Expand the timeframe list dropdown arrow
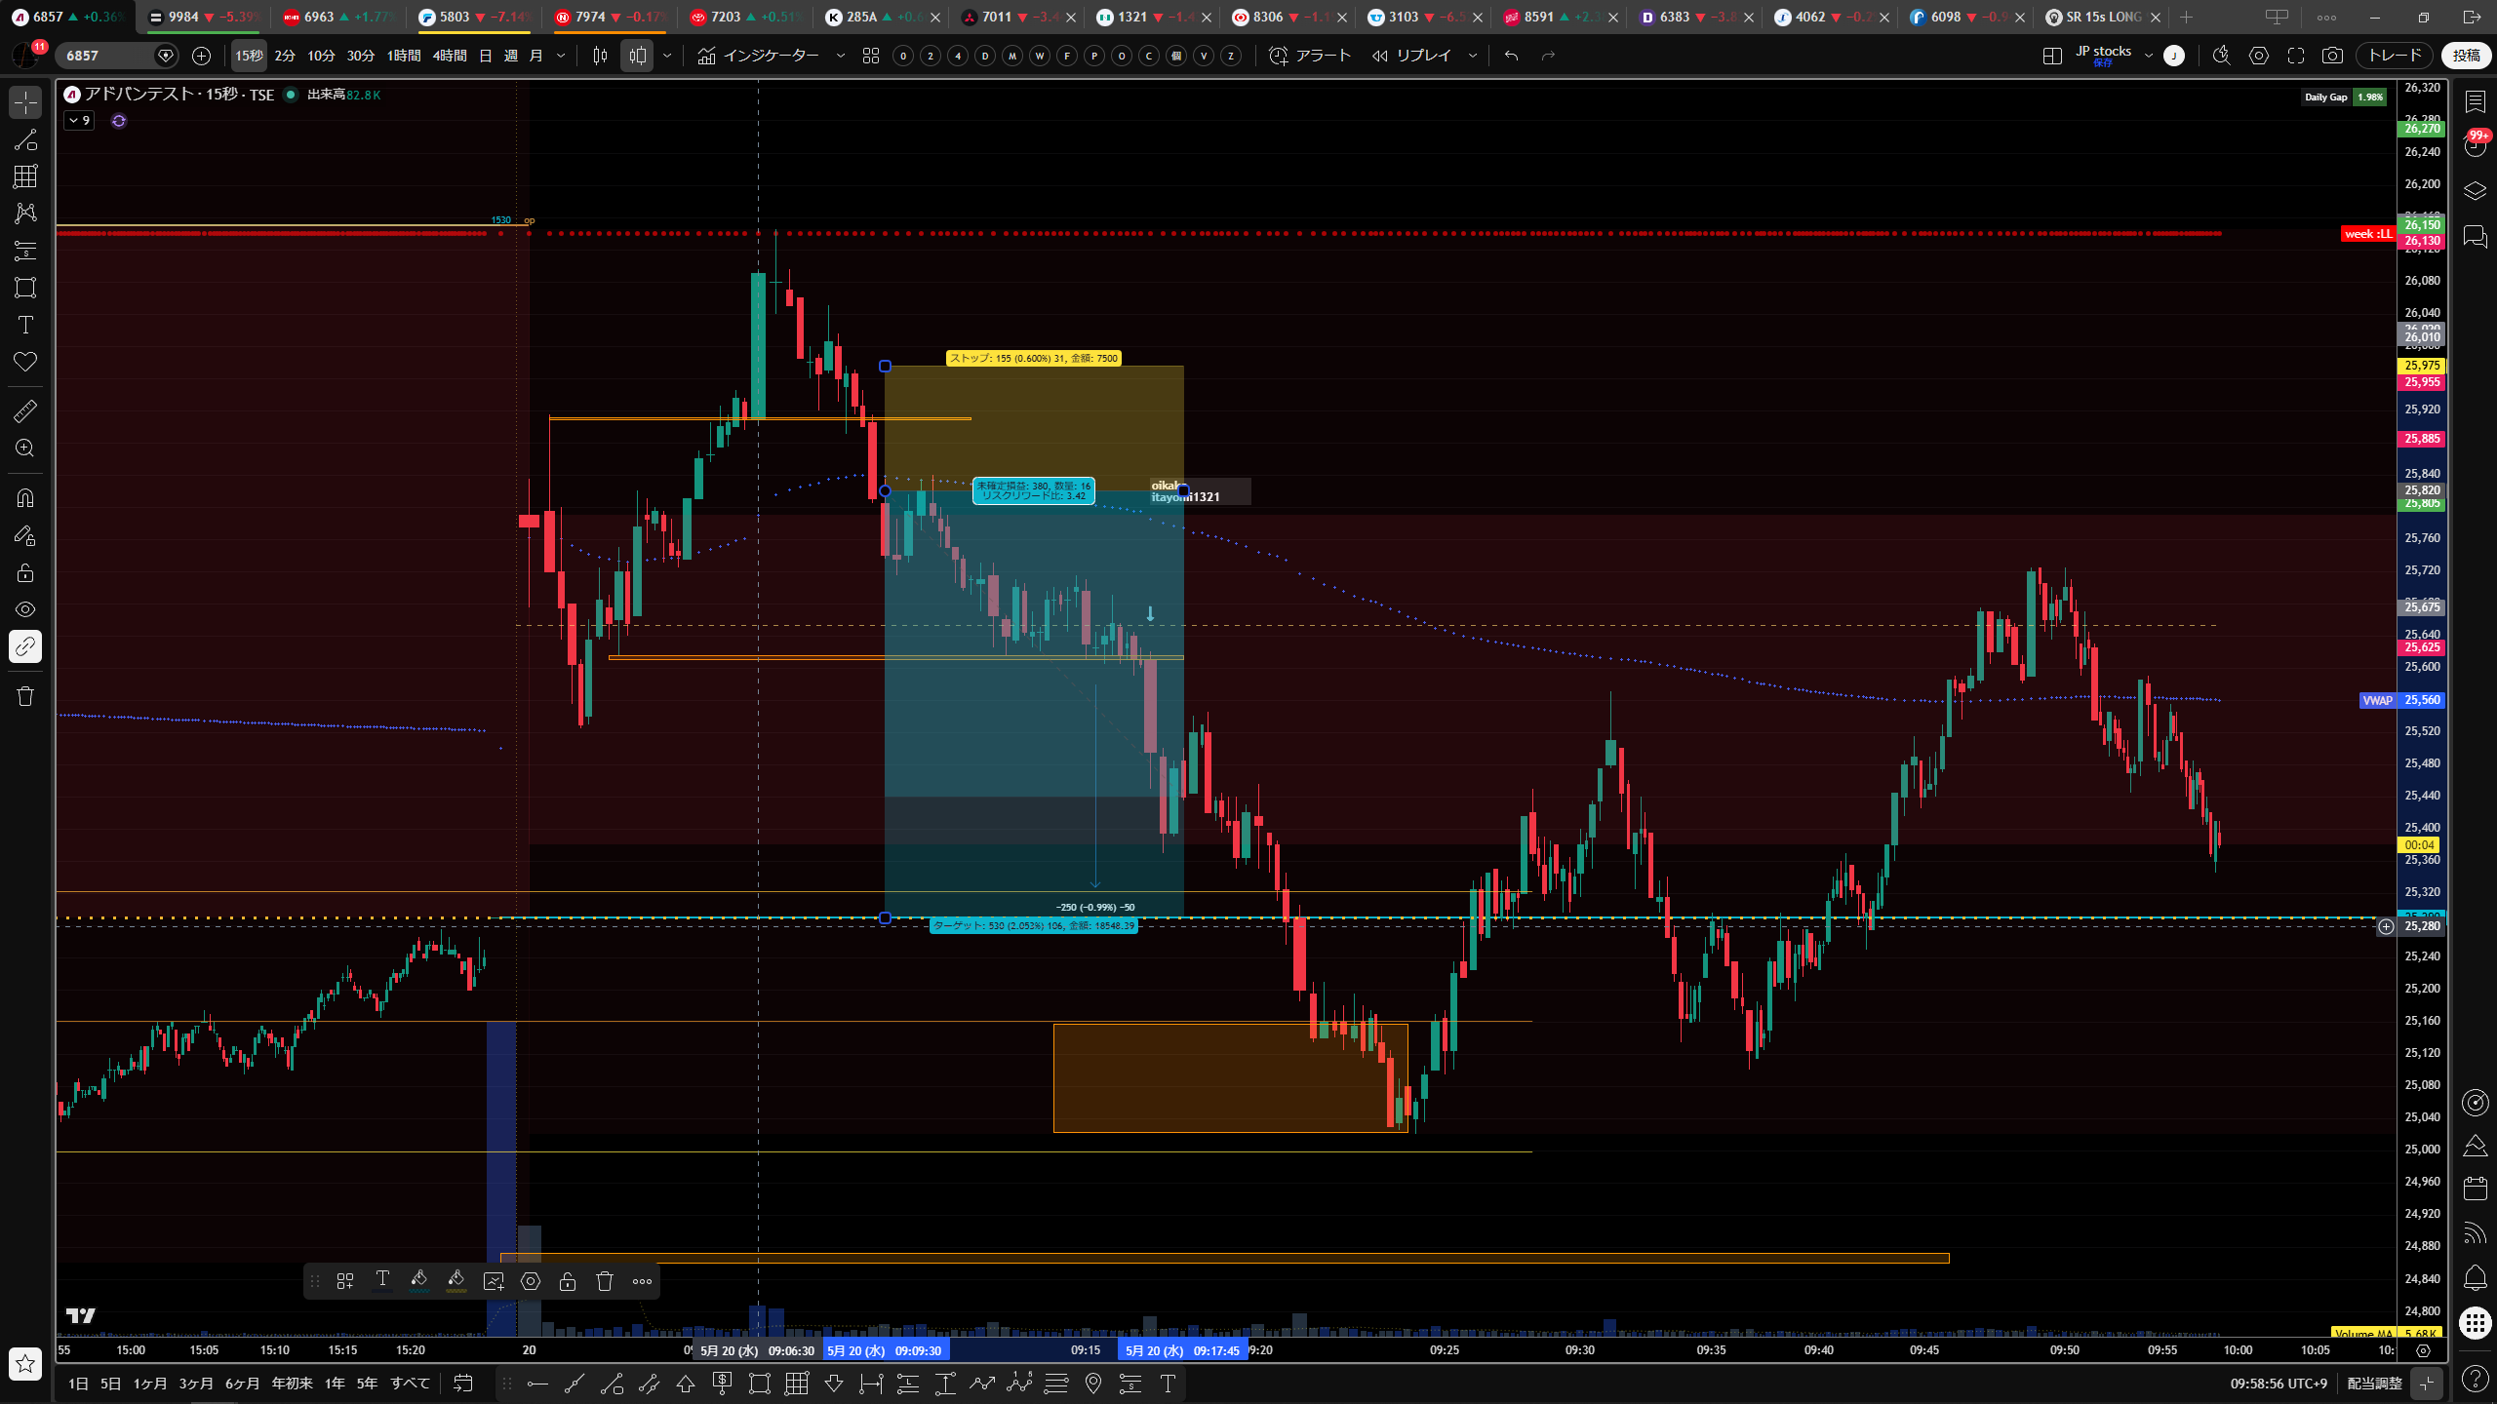 point(561,56)
